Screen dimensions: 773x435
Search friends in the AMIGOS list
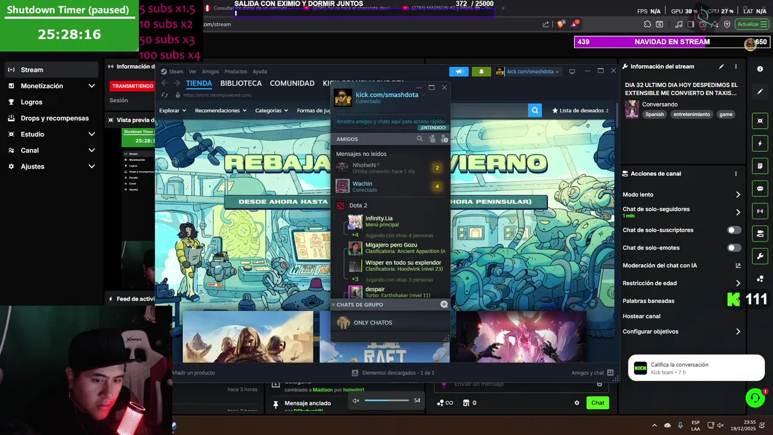click(x=420, y=139)
